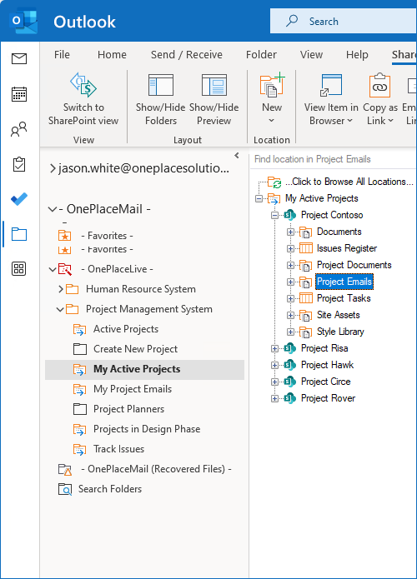
Task: Click the Project Rover SharePoint site icon
Action: coord(290,398)
